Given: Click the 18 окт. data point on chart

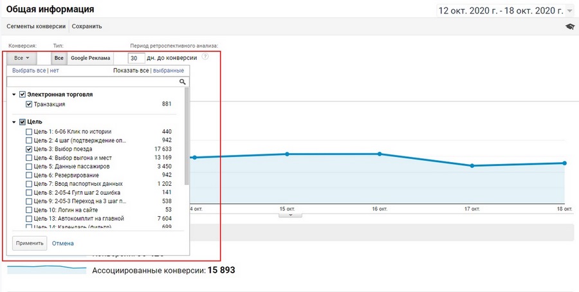Looking at the screenshot, I should coord(565,163).
